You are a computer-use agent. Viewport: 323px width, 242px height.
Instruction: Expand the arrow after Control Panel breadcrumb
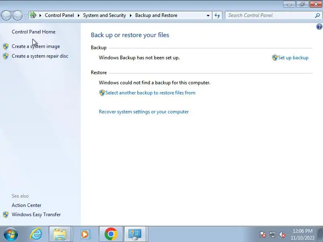coord(79,15)
